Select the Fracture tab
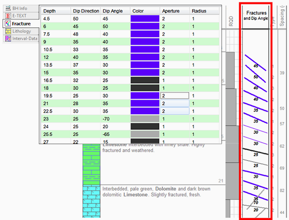This screenshot has width=289, height=220. tap(20, 23)
